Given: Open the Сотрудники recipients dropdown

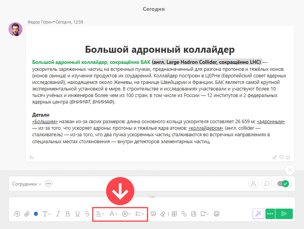Looking at the screenshot, I should [x=27, y=184].
